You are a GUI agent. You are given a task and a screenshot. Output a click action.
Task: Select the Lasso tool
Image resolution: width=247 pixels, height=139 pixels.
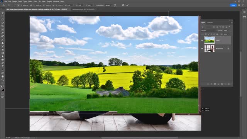[x=3, y=19]
